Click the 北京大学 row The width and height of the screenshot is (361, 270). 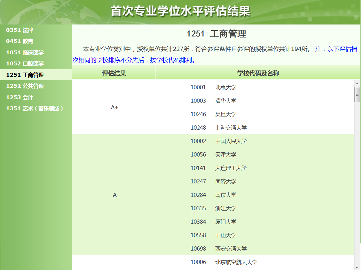click(x=226, y=88)
